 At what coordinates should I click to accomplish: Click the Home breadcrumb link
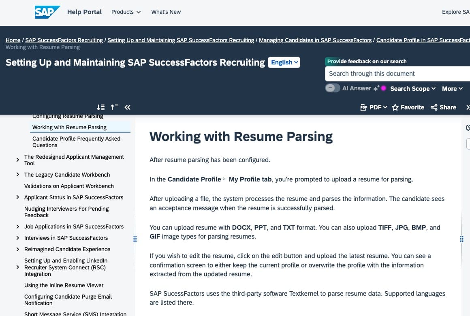coord(13,40)
